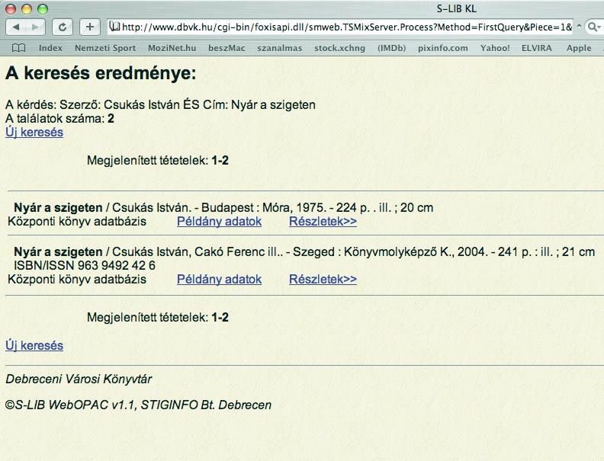Visit the (IMDb) bookmark

[392, 48]
